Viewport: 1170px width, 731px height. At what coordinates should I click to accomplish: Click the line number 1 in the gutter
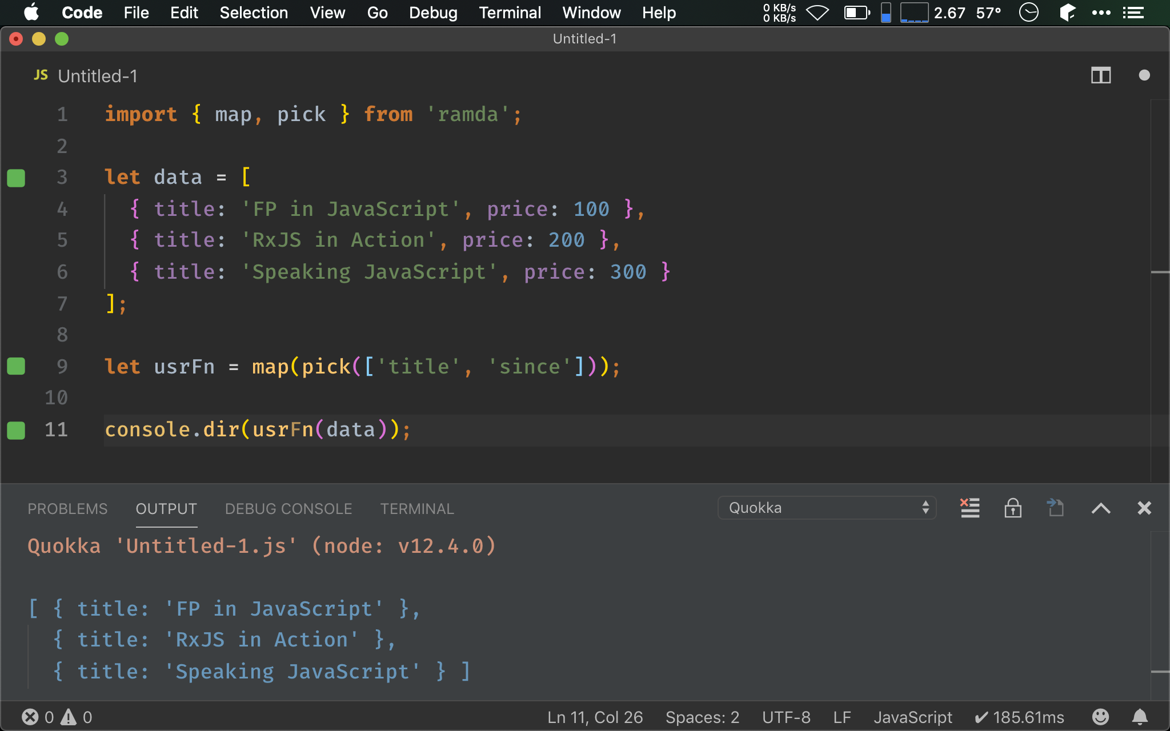click(x=62, y=115)
